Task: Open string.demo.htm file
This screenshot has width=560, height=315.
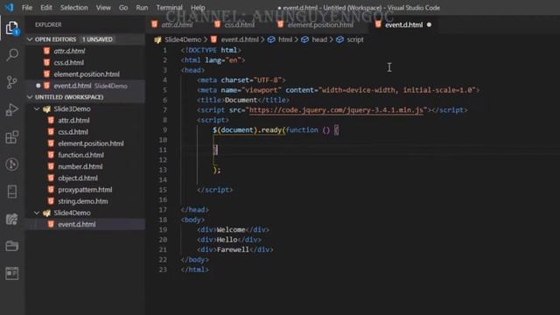Action: click(83, 201)
